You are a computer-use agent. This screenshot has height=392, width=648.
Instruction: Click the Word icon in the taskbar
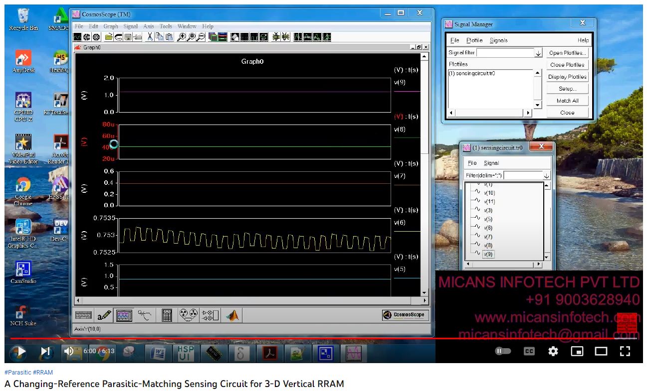pos(158,353)
